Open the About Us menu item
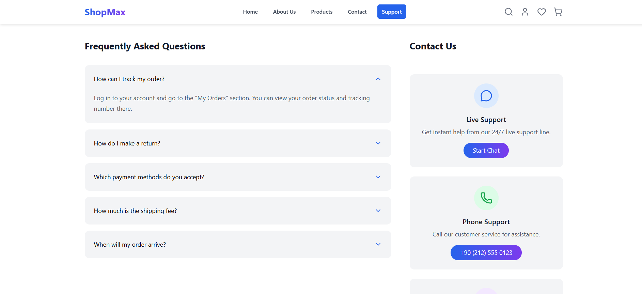 (284, 12)
